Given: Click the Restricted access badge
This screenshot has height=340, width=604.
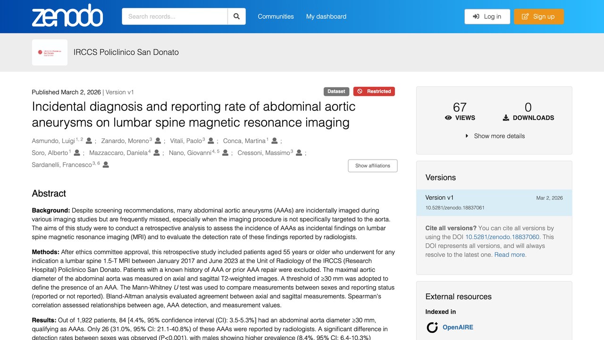Looking at the screenshot, I should 374,92.
